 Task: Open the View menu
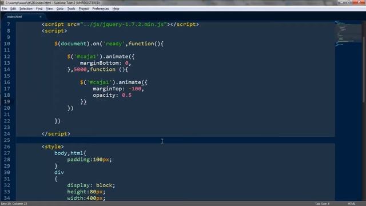pyautogui.click(x=49, y=9)
